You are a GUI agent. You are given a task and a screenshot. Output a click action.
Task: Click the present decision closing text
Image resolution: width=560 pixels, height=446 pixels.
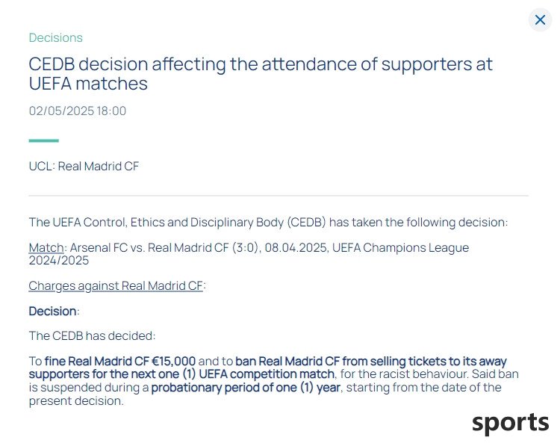pyautogui.click(x=76, y=401)
